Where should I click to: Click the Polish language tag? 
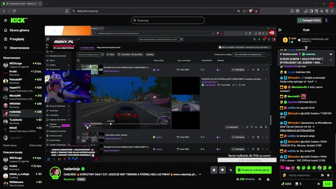pos(81,179)
